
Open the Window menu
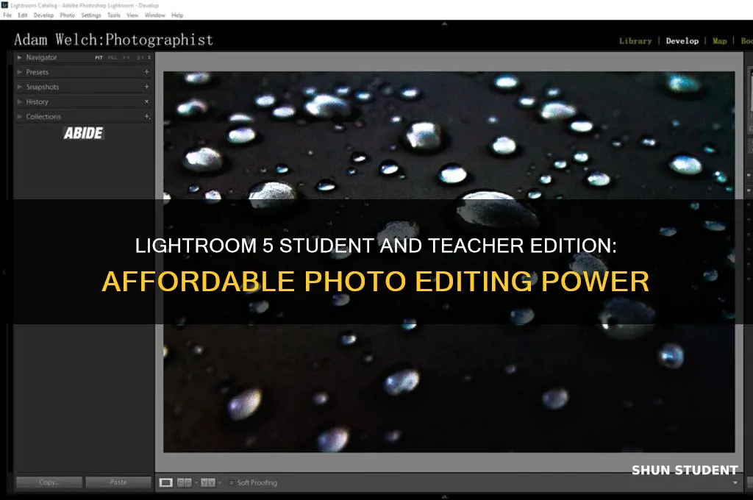[x=154, y=15]
